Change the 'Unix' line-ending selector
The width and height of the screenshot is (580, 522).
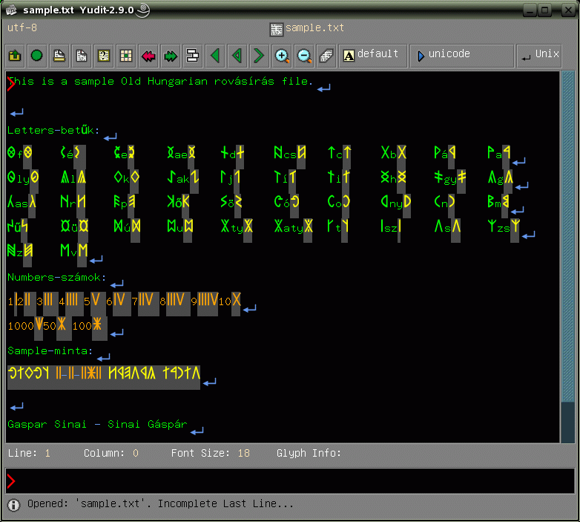tap(539, 56)
